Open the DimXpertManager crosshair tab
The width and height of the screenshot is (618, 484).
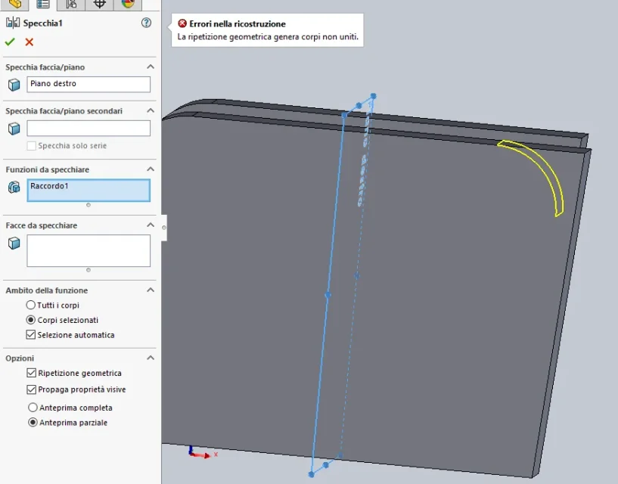tap(99, 4)
